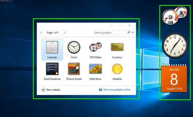Click the Search gadgets input field
The image size is (193, 117).
tap(110, 32)
